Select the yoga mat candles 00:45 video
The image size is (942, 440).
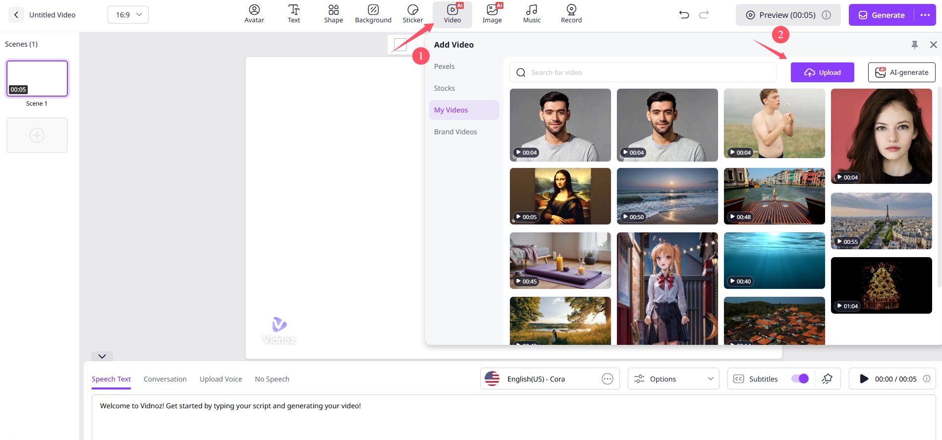coord(560,261)
